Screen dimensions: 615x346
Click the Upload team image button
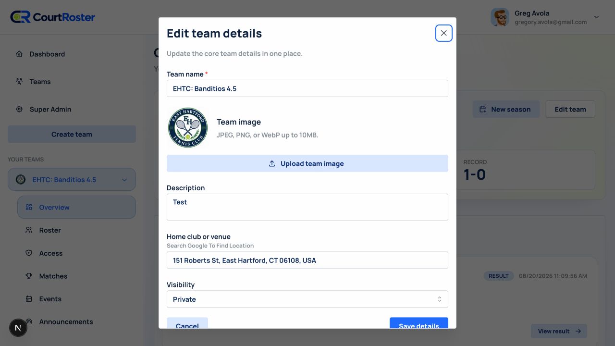tap(307, 163)
